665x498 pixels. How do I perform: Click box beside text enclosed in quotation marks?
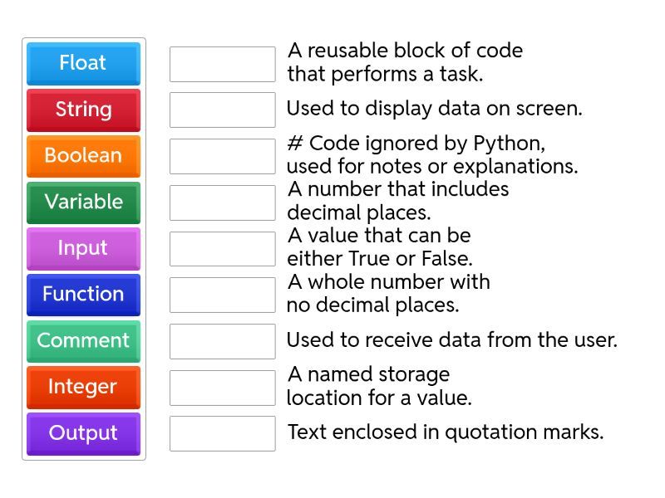(x=222, y=433)
